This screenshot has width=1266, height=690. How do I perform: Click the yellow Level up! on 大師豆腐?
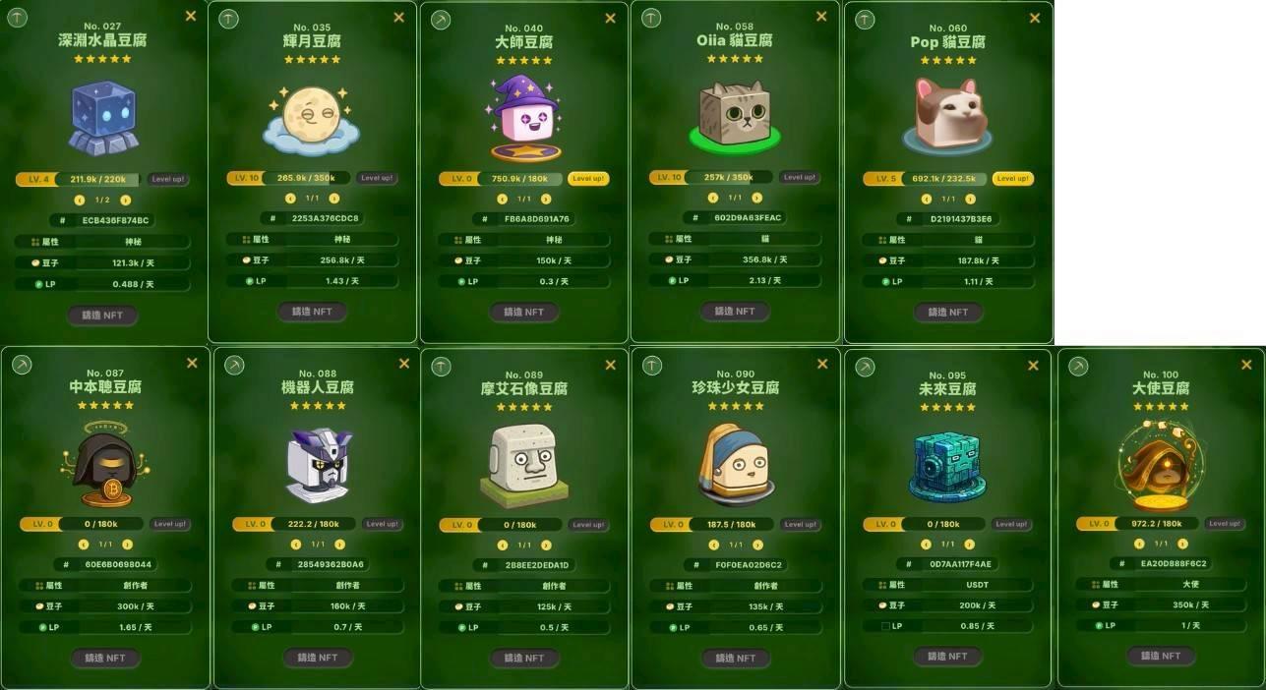[588, 179]
